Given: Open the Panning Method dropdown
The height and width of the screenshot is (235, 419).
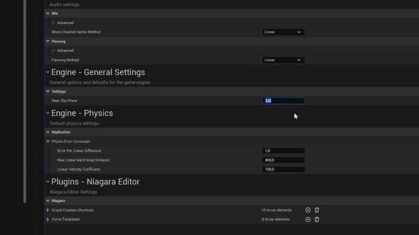Looking at the screenshot, I should 283,60.
